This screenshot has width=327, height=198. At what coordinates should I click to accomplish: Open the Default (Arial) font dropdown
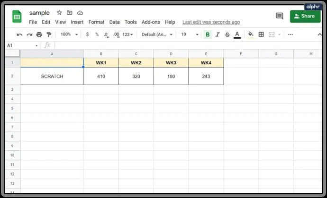157,34
